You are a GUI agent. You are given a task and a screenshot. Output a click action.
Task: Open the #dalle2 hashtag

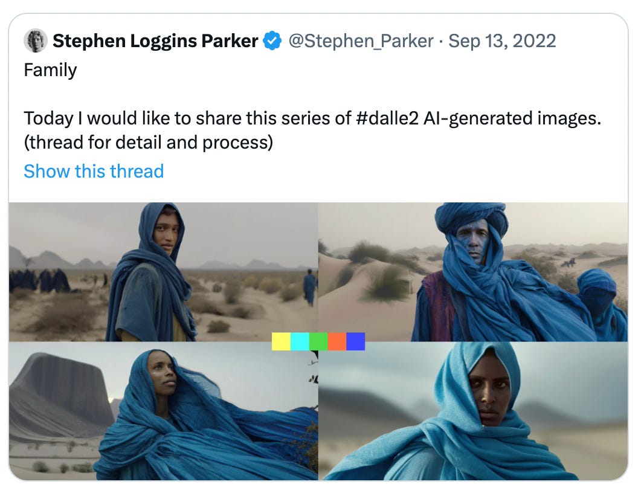[387, 118]
